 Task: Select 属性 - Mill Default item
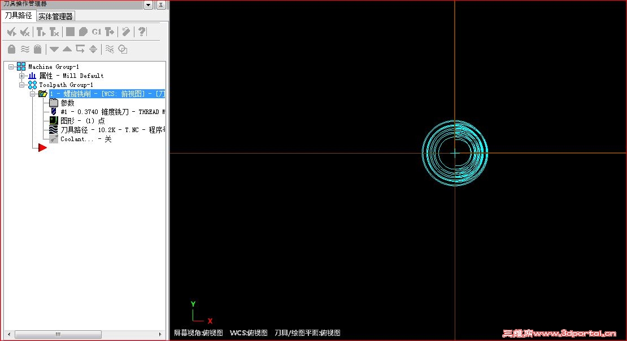[71, 76]
